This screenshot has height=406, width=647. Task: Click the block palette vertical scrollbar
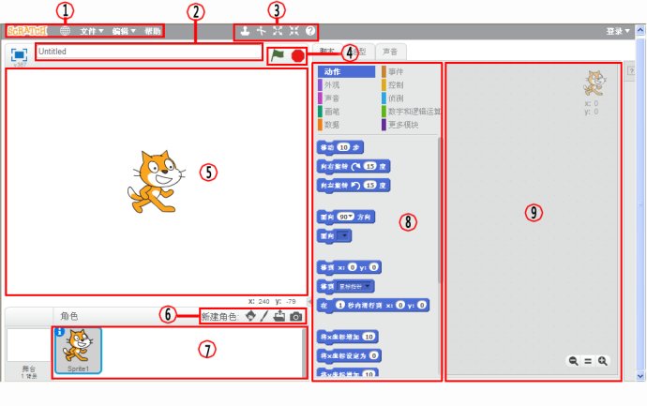click(x=440, y=210)
